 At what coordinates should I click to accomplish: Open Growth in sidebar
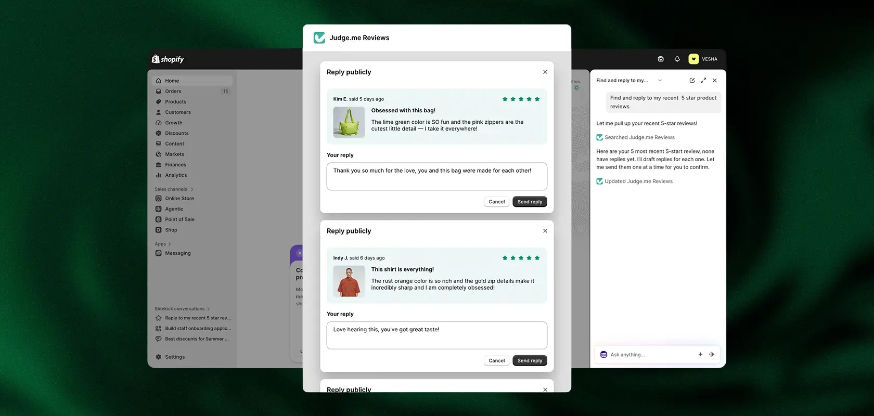(192, 123)
